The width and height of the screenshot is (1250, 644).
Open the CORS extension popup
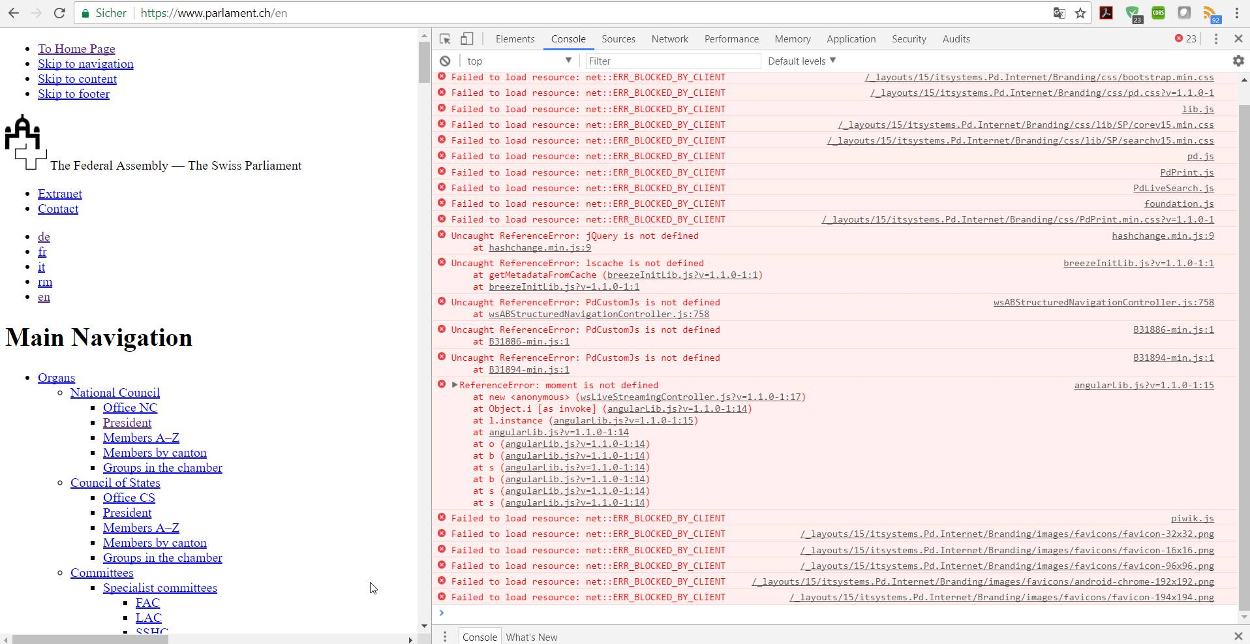tap(1159, 12)
